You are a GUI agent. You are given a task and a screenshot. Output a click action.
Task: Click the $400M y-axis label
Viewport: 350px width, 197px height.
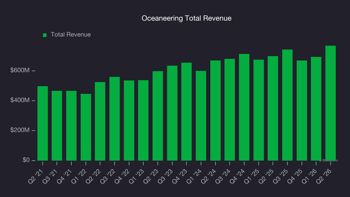point(20,100)
